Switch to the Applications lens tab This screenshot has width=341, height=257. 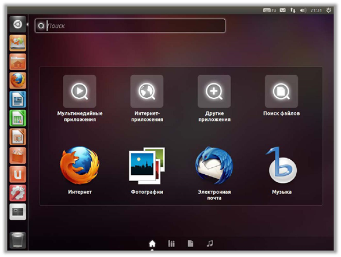[x=171, y=244]
